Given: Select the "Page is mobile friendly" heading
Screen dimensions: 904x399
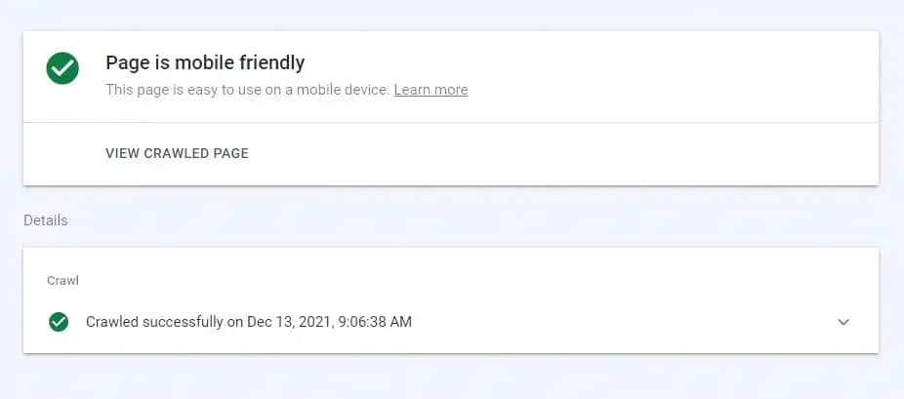Looking at the screenshot, I should 205,62.
